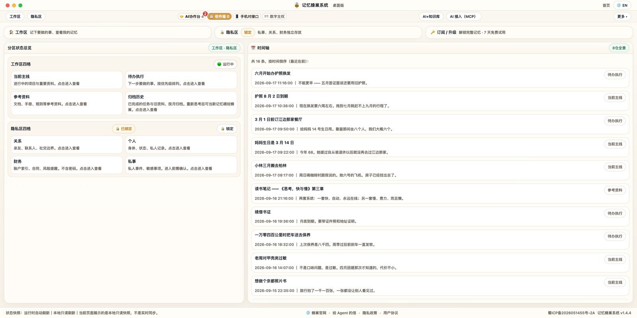Select timeline entry 六月开始办护照换发
Screen dimensions: 637x318
[440, 78]
